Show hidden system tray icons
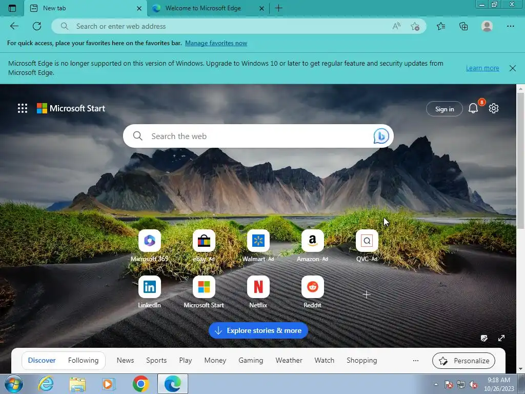The image size is (525, 394). [x=436, y=384]
